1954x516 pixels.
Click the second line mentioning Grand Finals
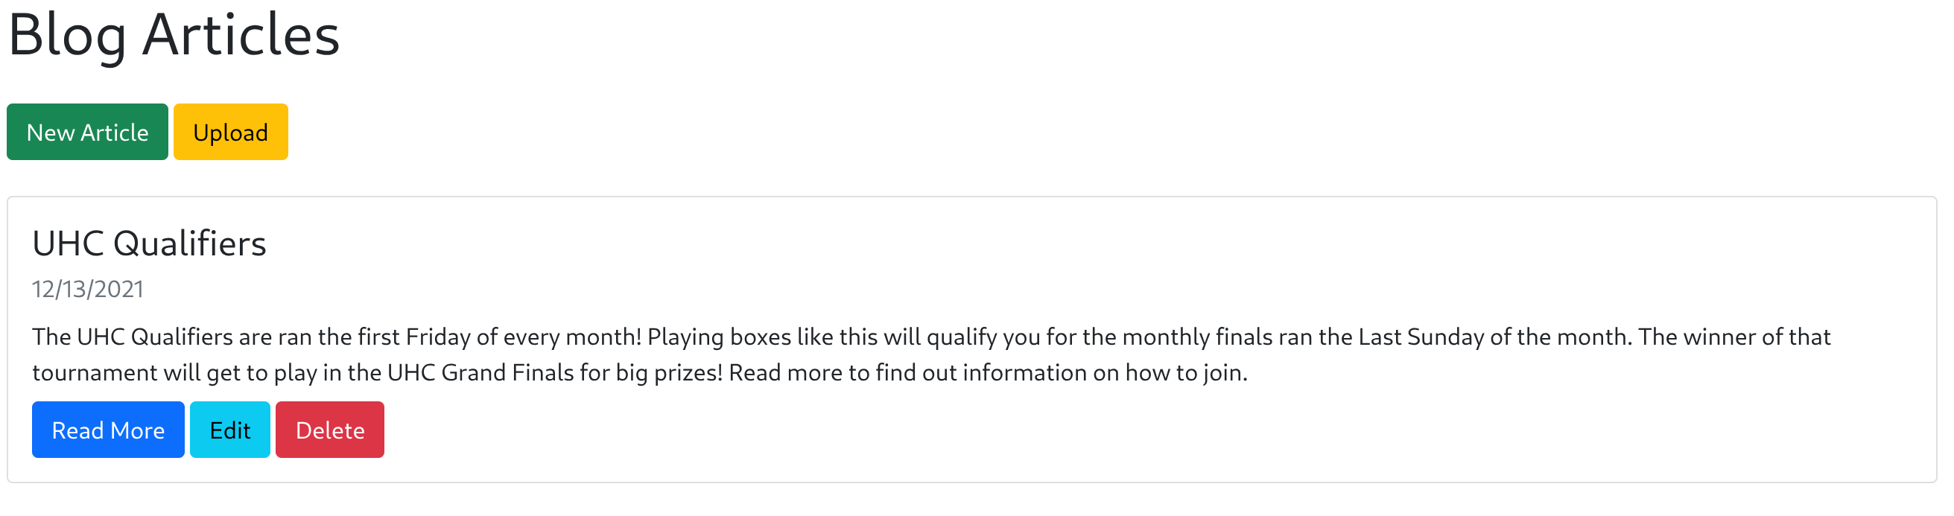coord(639,372)
